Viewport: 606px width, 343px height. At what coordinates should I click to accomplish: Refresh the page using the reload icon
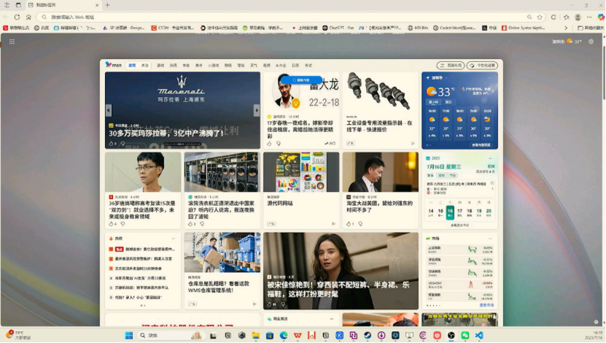pyautogui.click(x=17, y=17)
